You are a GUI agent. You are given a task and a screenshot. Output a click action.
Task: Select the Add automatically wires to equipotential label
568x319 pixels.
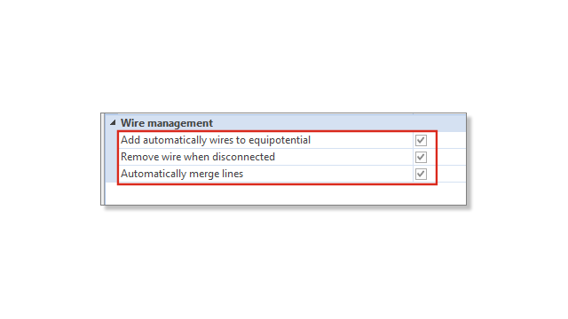tap(216, 140)
